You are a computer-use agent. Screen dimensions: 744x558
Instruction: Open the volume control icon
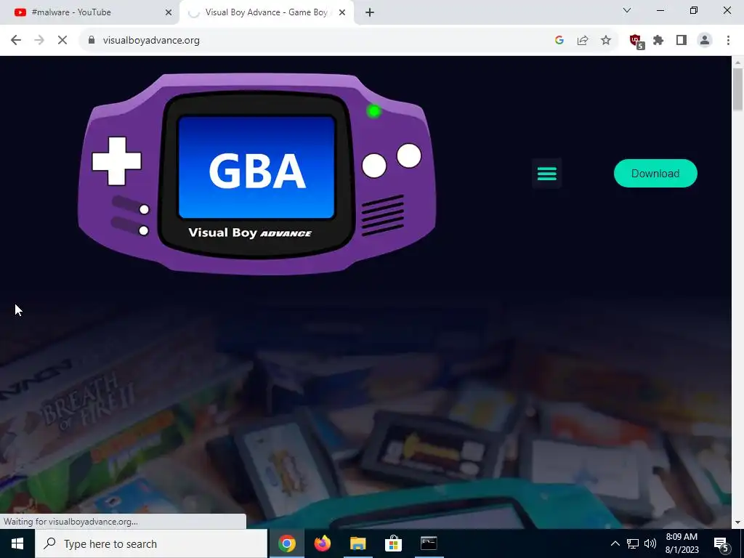click(650, 543)
